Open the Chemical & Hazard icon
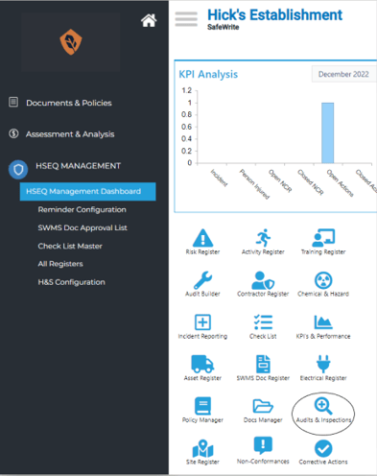Image resolution: width=377 pixels, height=476 pixels. click(323, 280)
